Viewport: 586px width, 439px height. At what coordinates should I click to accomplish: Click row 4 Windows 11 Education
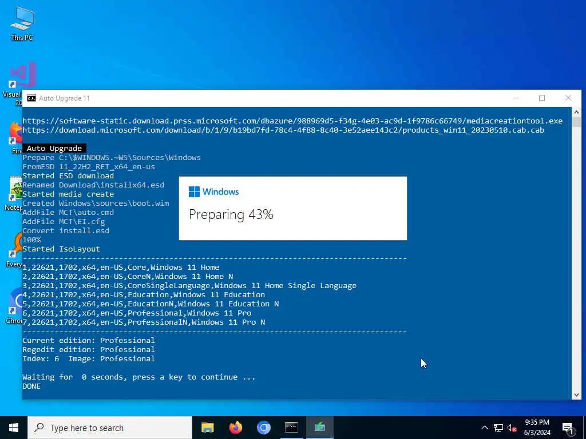144,295
